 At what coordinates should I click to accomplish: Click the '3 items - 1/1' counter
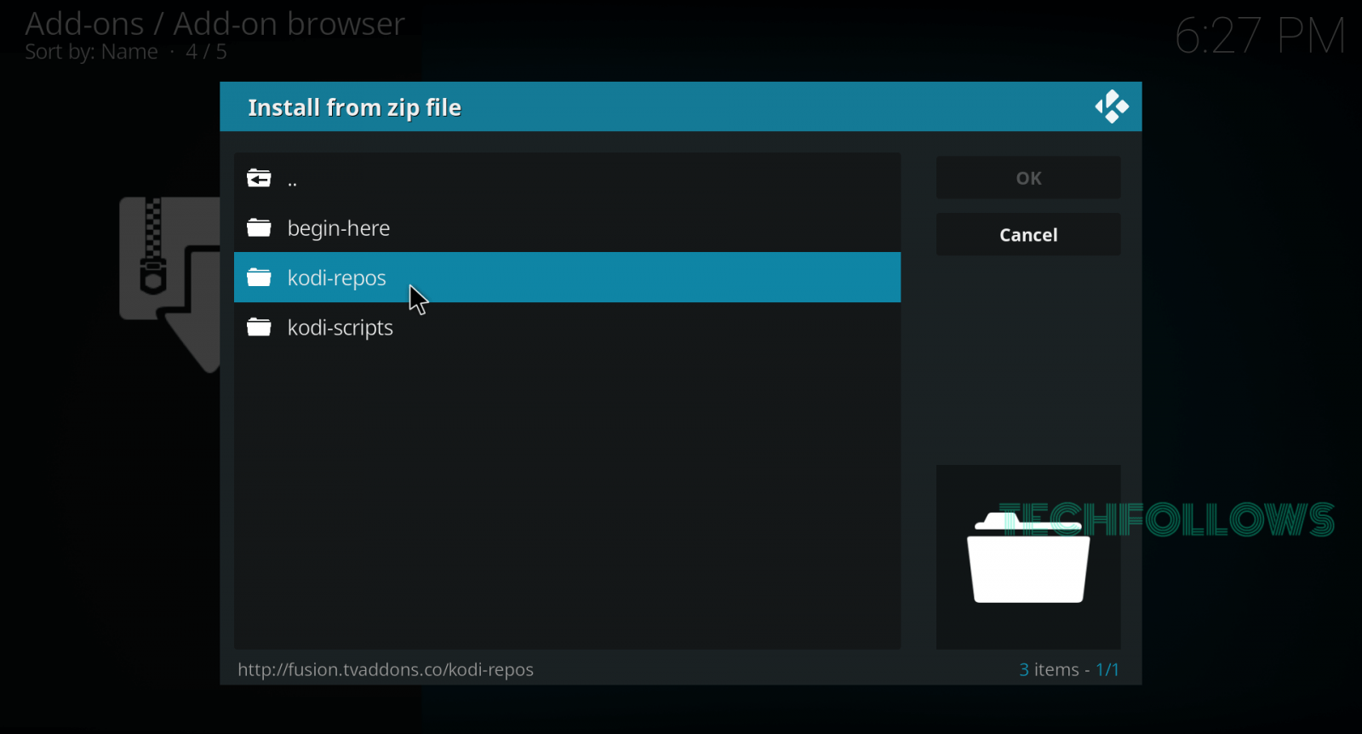tap(1069, 669)
